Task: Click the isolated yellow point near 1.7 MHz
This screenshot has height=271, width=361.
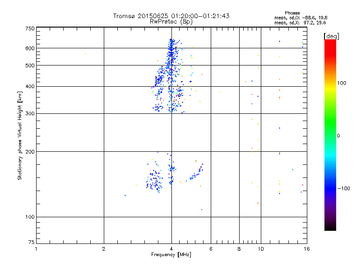Action: pyautogui.click(x=85, y=54)
